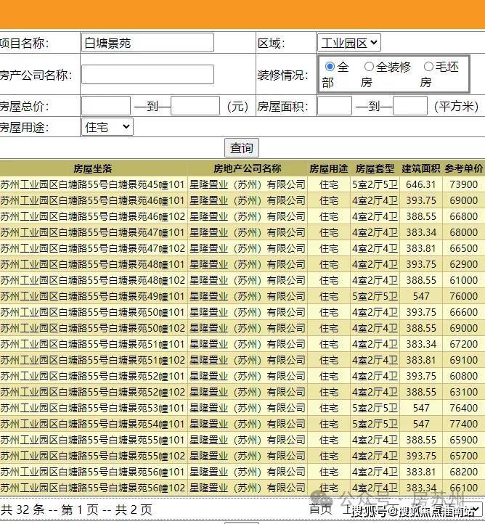Click the 参考单价 column header
Screen dimensions: 485x524
[x=464, y=168]
